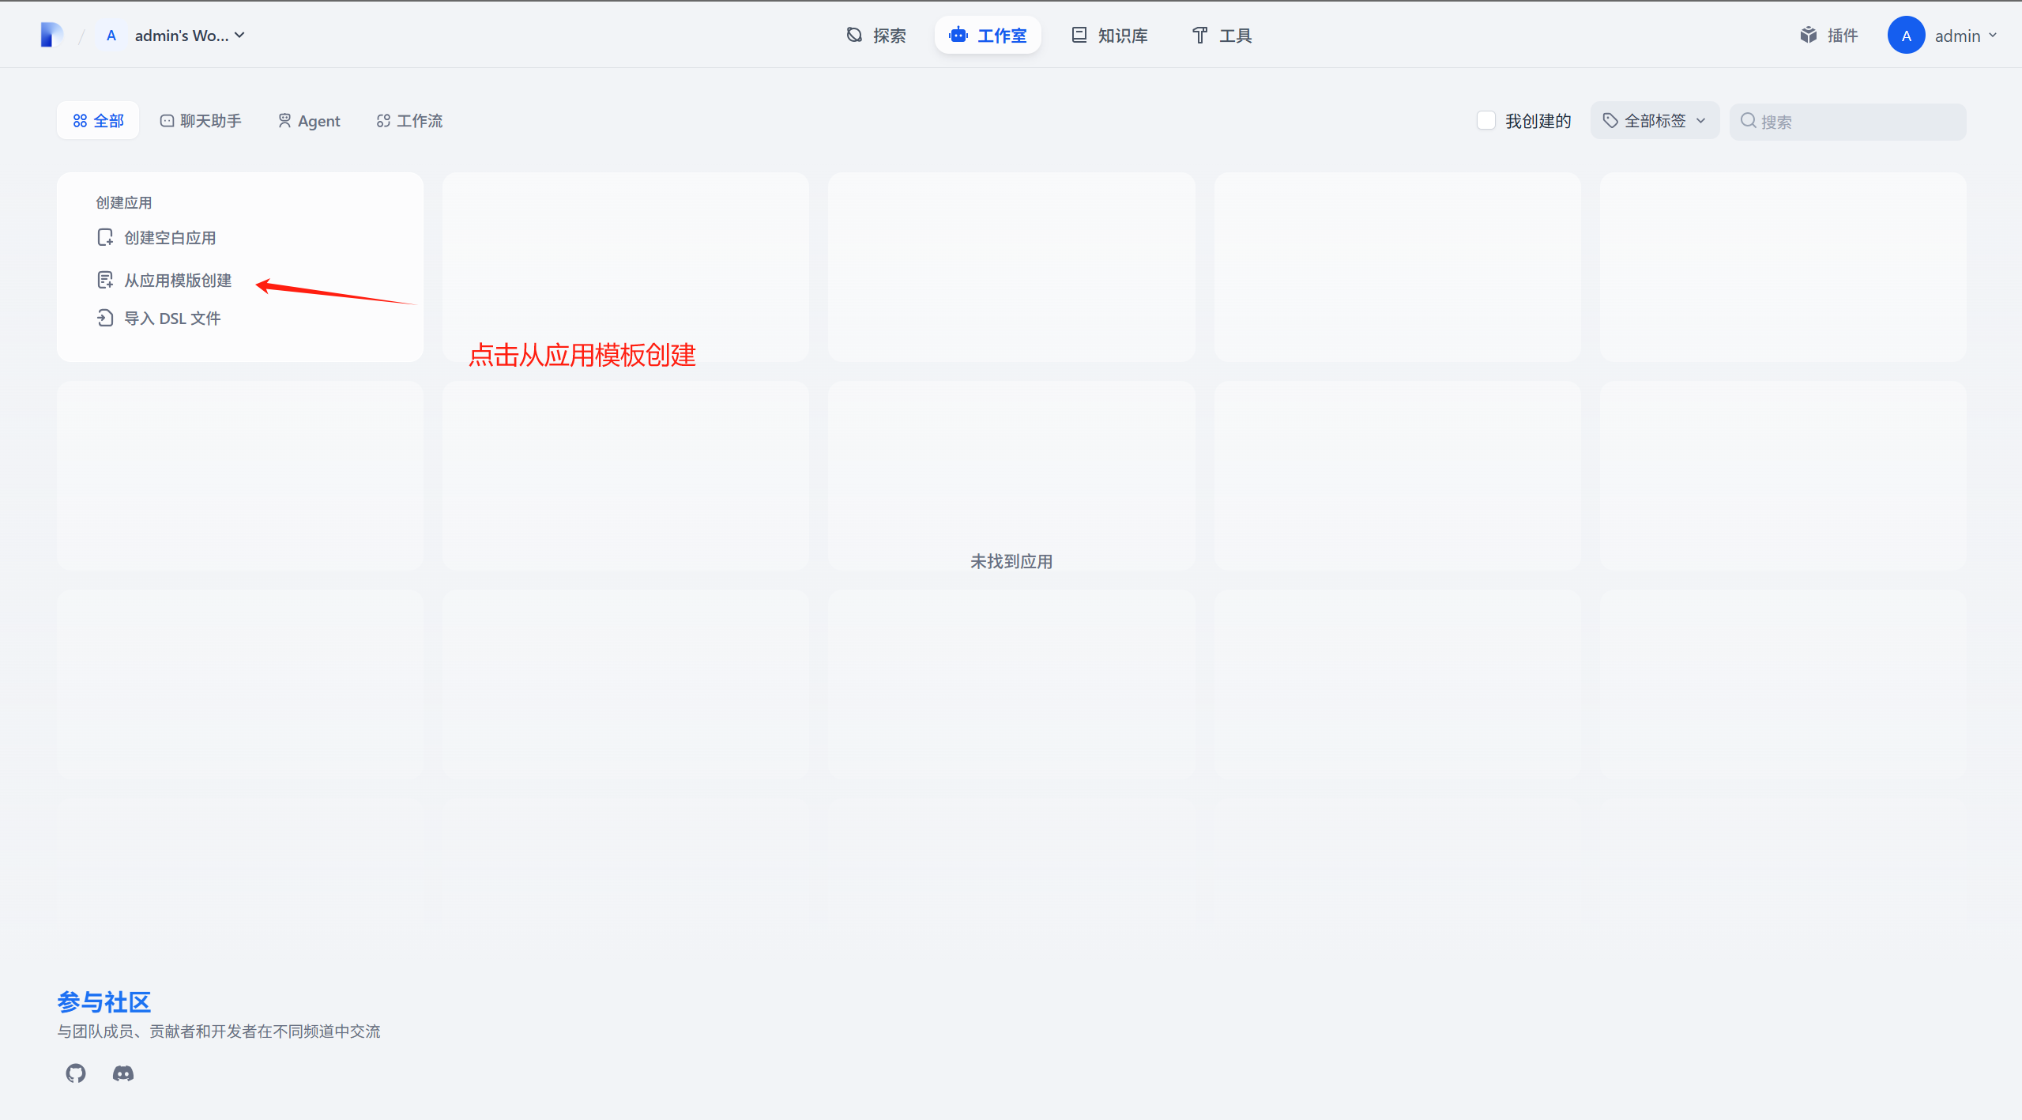Open GitHub community icon link
Image resolution: width=2022 pixels, height=1120 pixels.
click(76, 1073)
